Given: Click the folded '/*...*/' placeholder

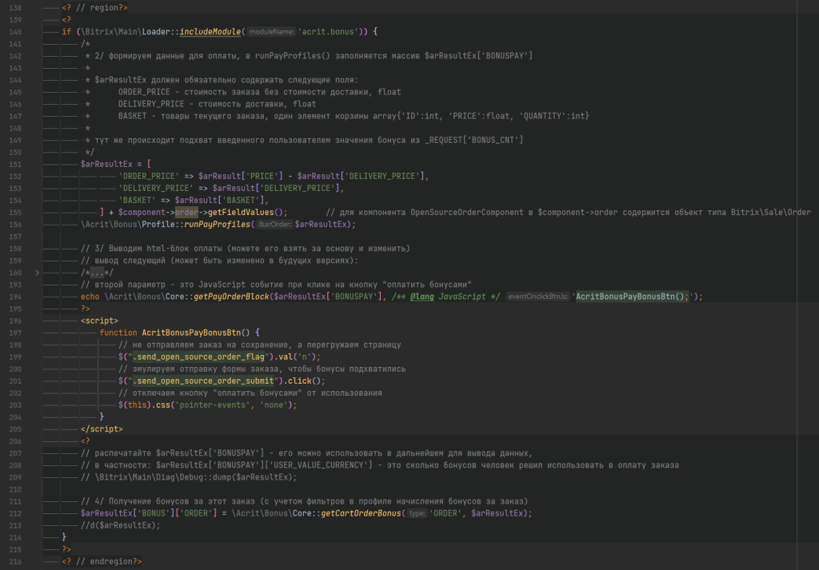Looking at the screenshot, I should (97, 273).
